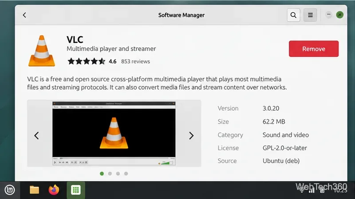The height and width of the screenshot is (199, 355).
Task: Open the 853 reviews link
Action: pos(135,62)
